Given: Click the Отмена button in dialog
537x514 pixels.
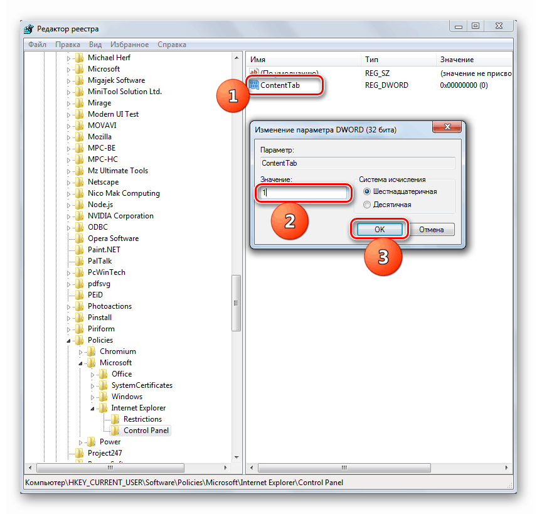Looking at the screenshot, I should tap(432, 229).
